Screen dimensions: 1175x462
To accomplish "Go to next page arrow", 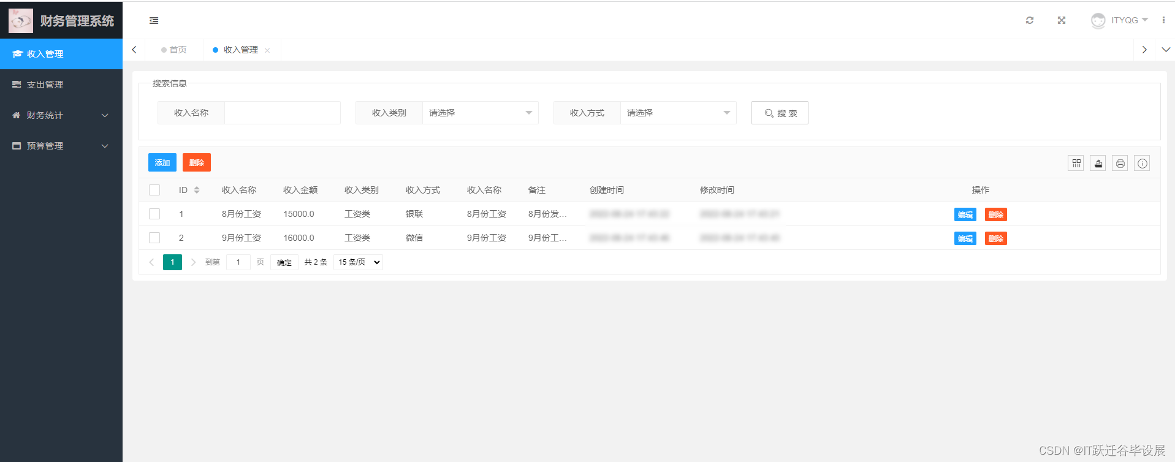I will coord(193,262).
